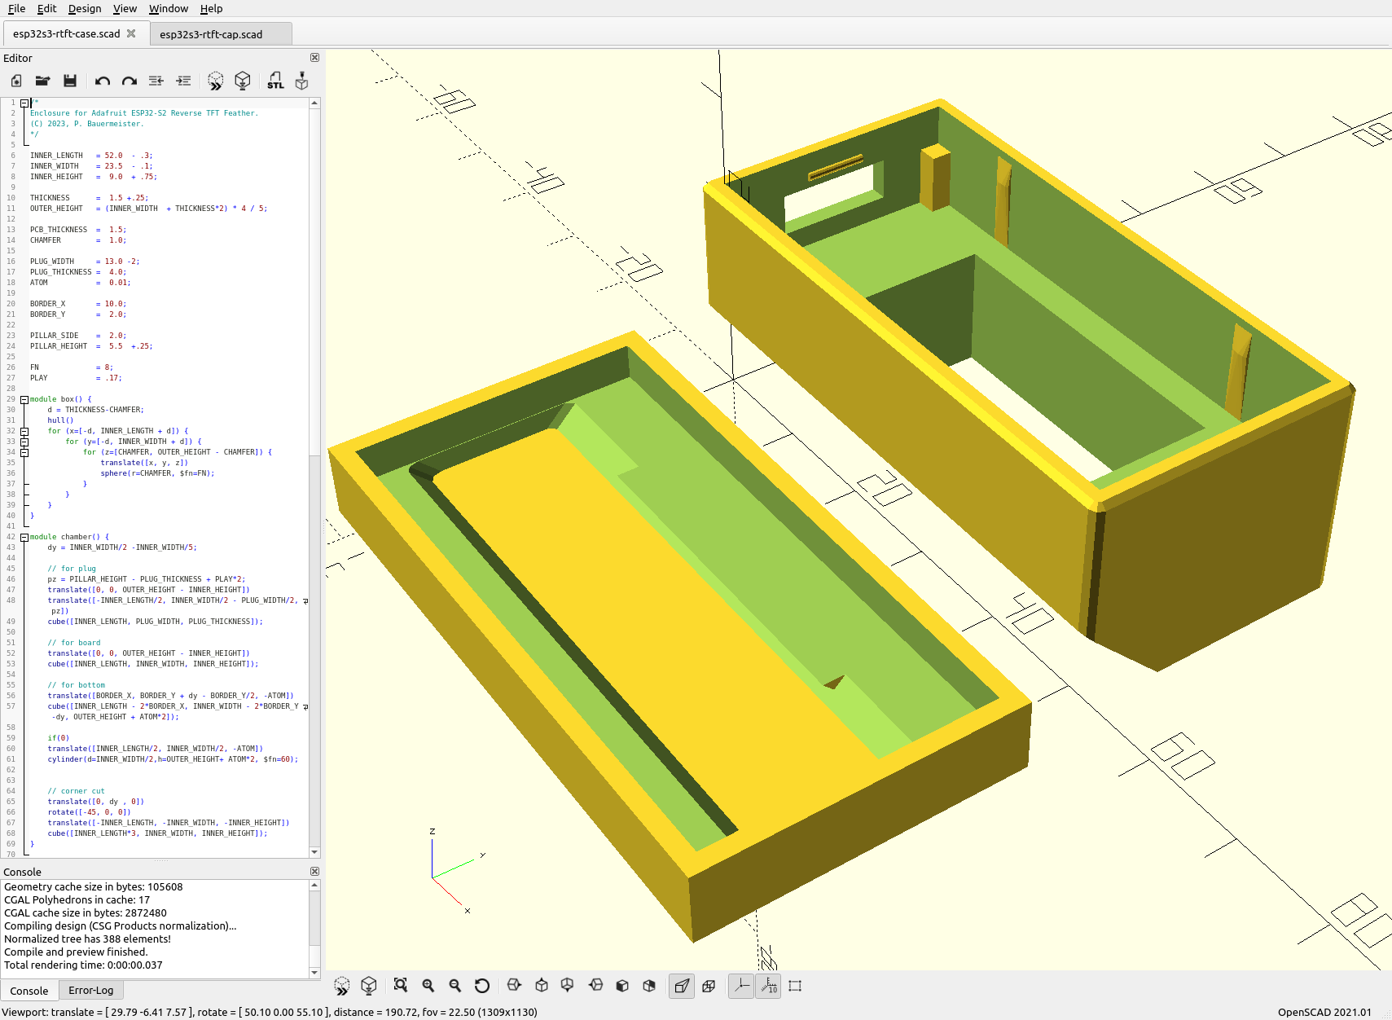
Task: Close the Console panel
Action: (x=314, y=871)
